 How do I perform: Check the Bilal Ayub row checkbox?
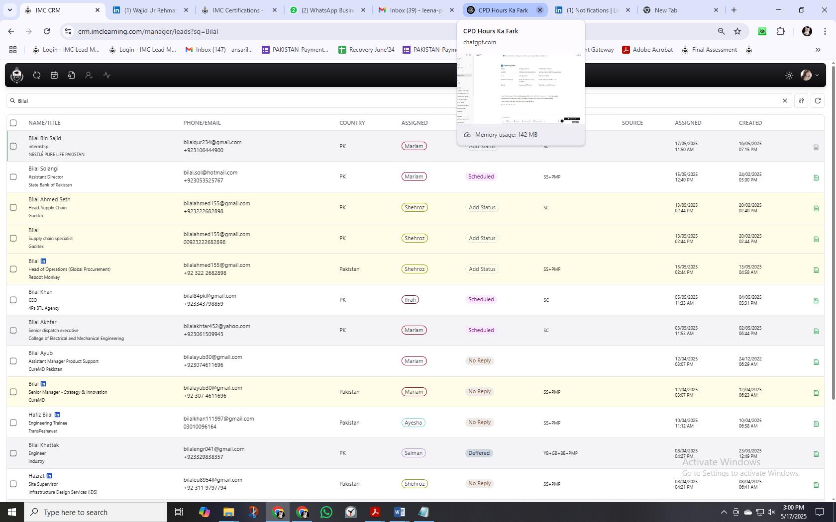point(13,361)
